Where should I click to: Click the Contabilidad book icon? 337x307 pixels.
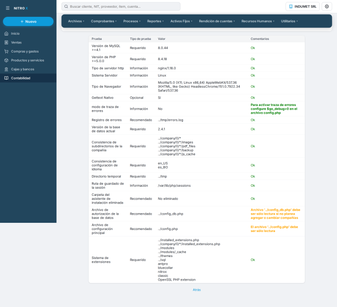click(x=6, y=78)
